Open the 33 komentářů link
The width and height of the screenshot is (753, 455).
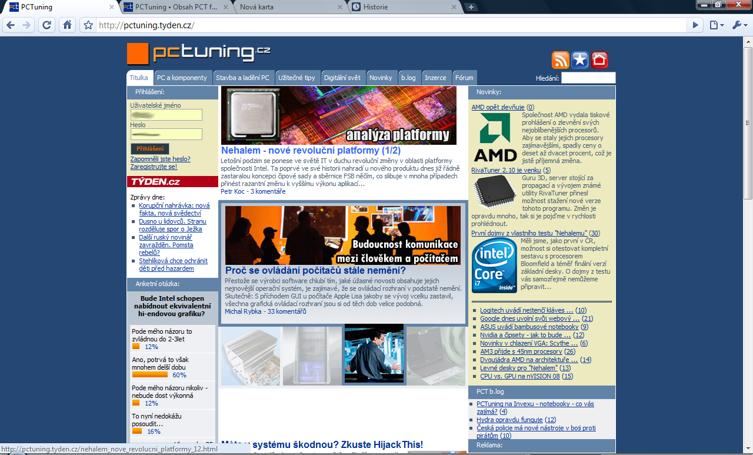[287, 311]
